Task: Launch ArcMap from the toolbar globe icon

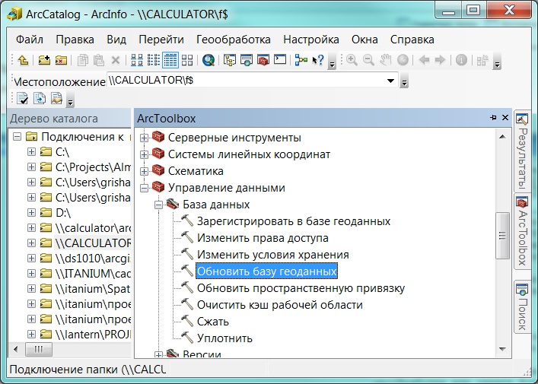Action: (208, 60)
